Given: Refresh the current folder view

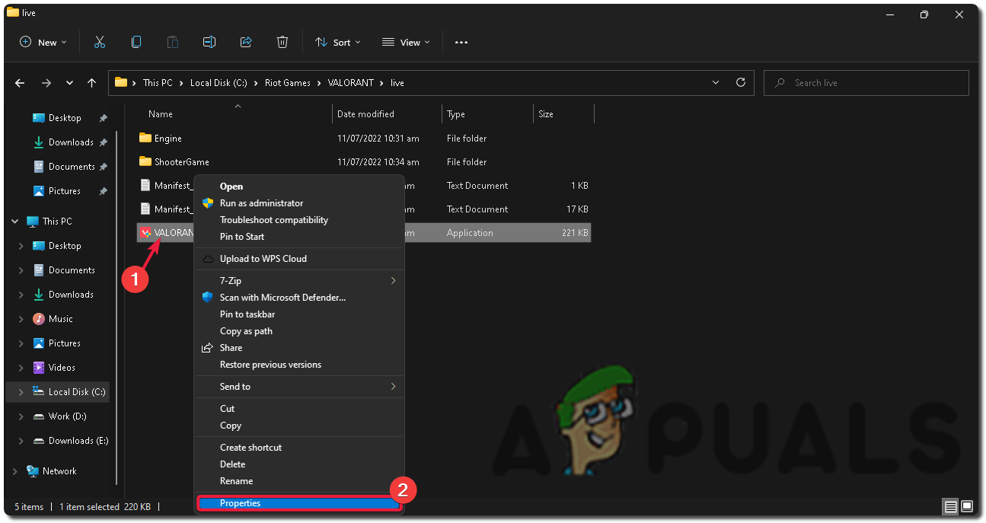Looking at the screenshot, I should 740,83.
